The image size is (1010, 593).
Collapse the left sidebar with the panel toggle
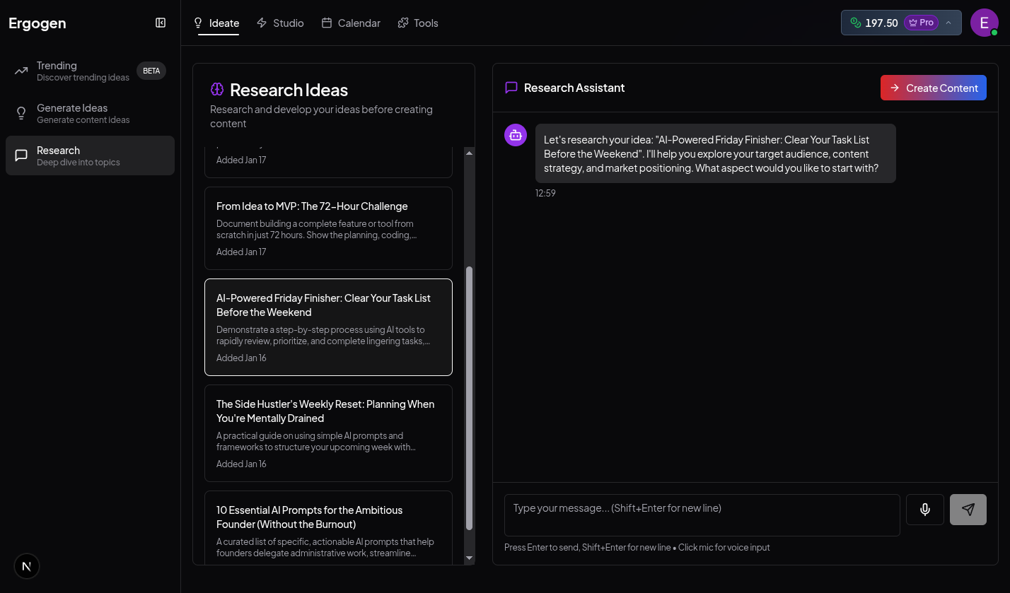(161, 23)
